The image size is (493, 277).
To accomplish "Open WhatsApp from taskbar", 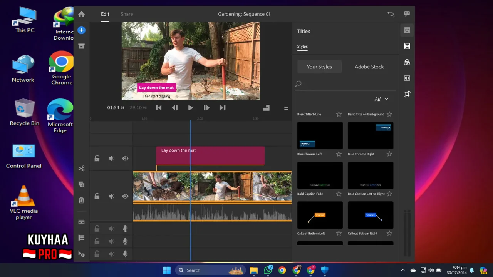I will pos(268,270).
